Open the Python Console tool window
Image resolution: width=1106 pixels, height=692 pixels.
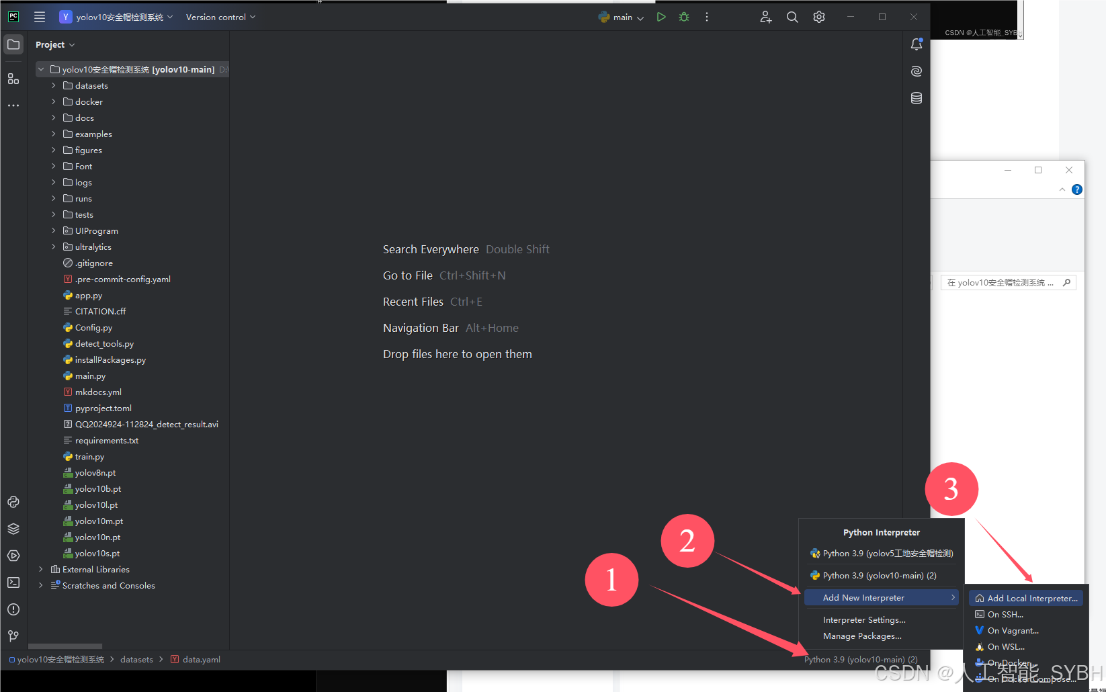point(13,502)
